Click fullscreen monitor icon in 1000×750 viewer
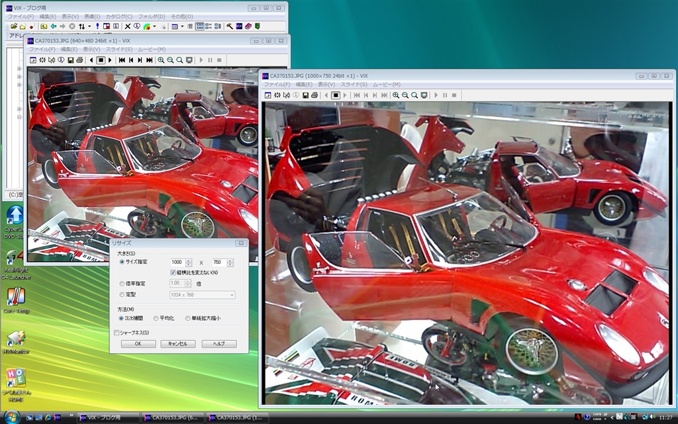 pyautogui.click(x=424, y=95)
